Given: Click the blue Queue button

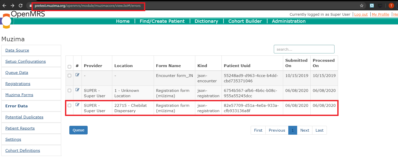Looking at the screenshot, I should [x=78, y=130].
